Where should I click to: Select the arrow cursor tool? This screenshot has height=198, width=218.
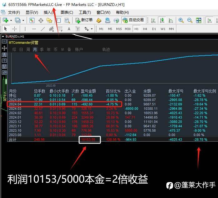point(6,29)
